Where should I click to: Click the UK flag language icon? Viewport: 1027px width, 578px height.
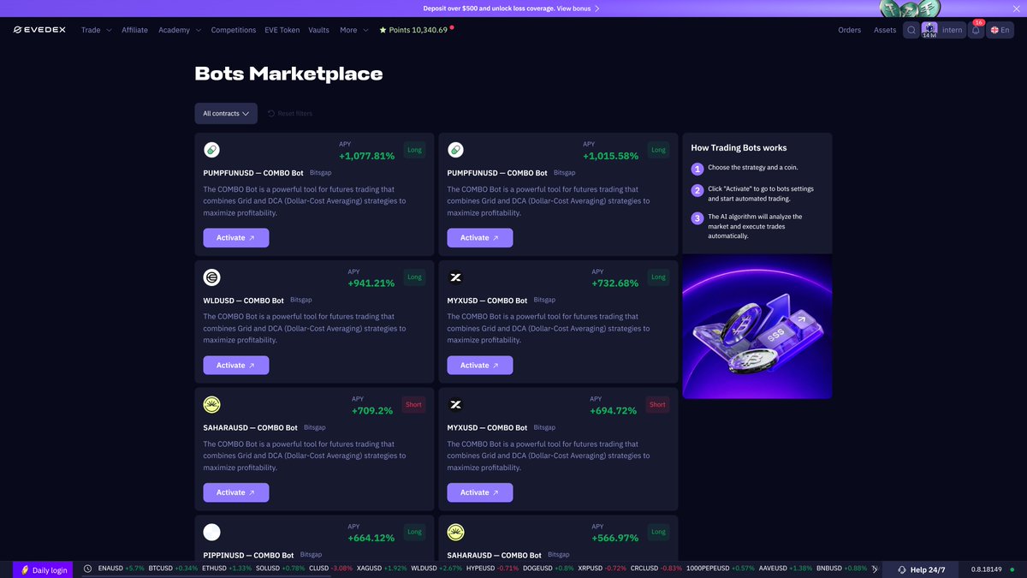995,30
